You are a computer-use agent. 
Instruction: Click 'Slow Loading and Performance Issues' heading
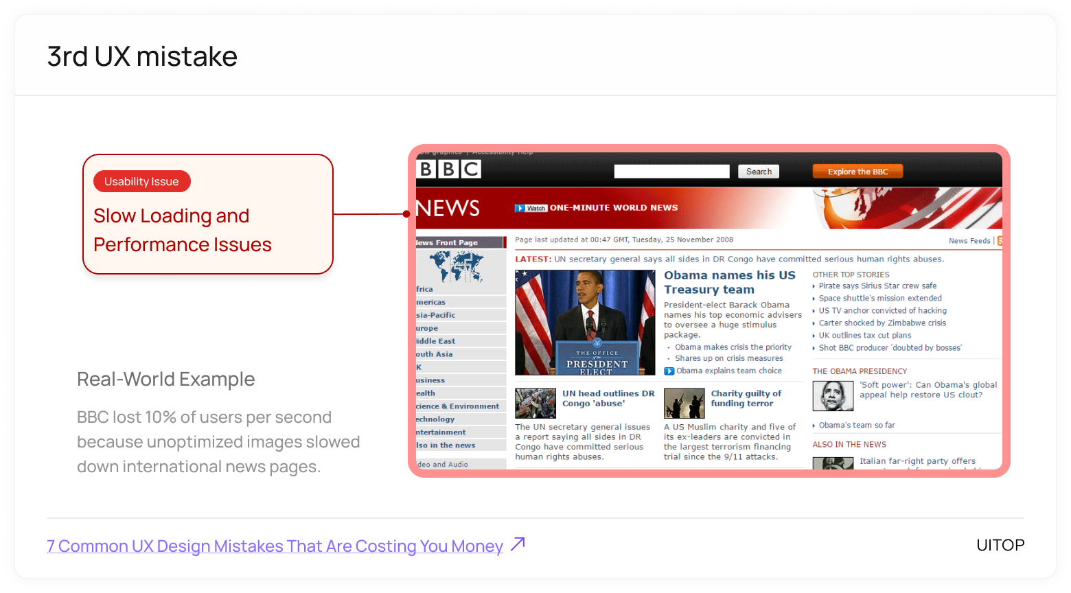(x=183, y=230)
